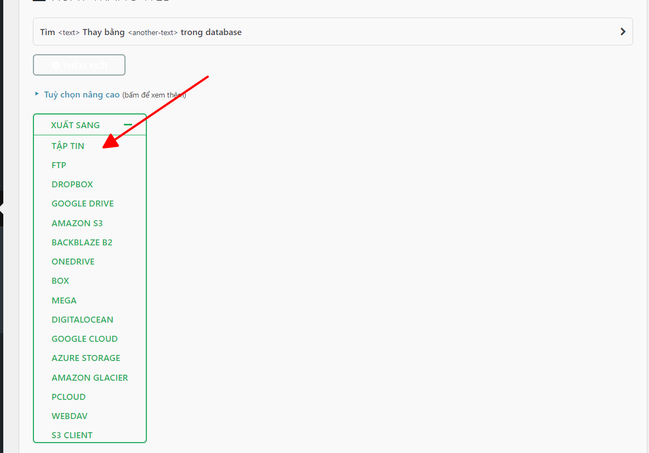The height and width of the screenshot is (453, 649).
Task: Pick Google Drive export option
Action: click(82, 204)
